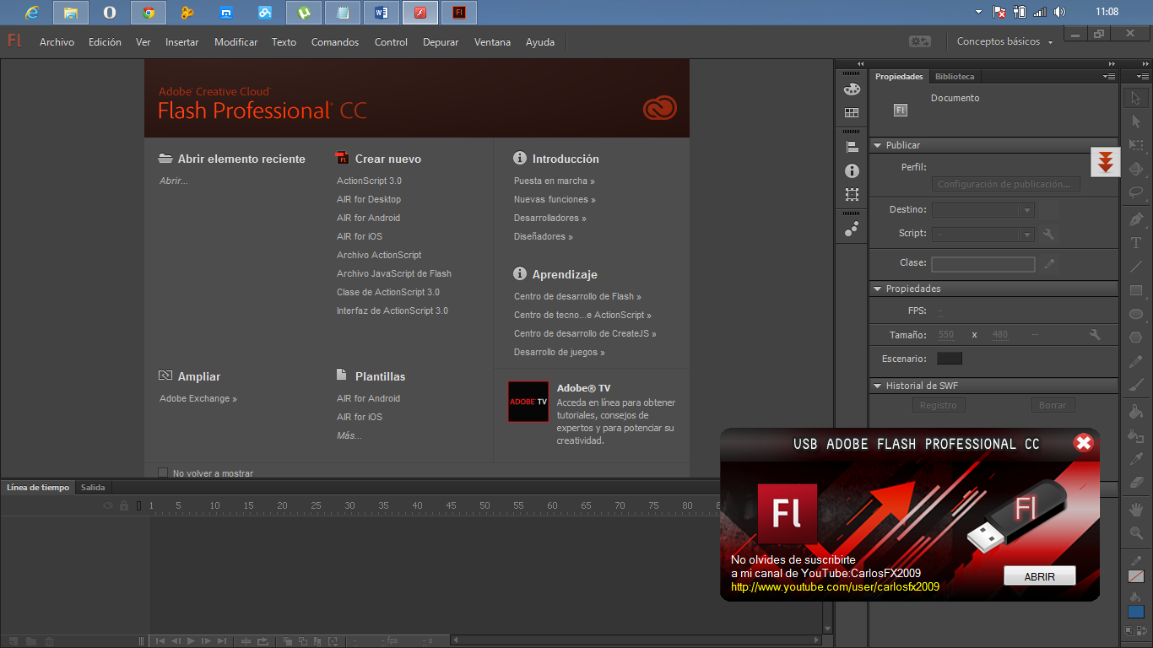
Task: Click the blue fill color swatch
Action: pos(1136,612)
